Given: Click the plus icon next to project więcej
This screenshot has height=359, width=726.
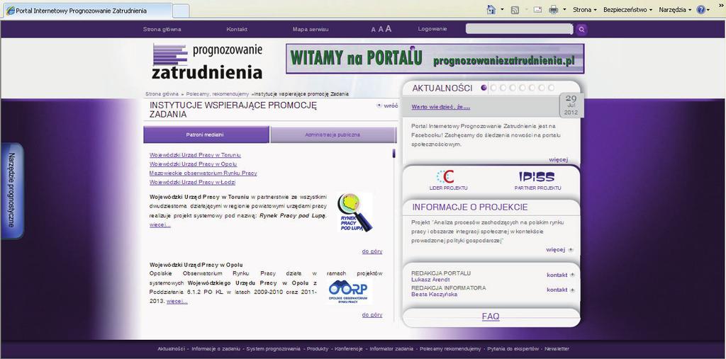Looking at the screenshot, I should 571,250.
